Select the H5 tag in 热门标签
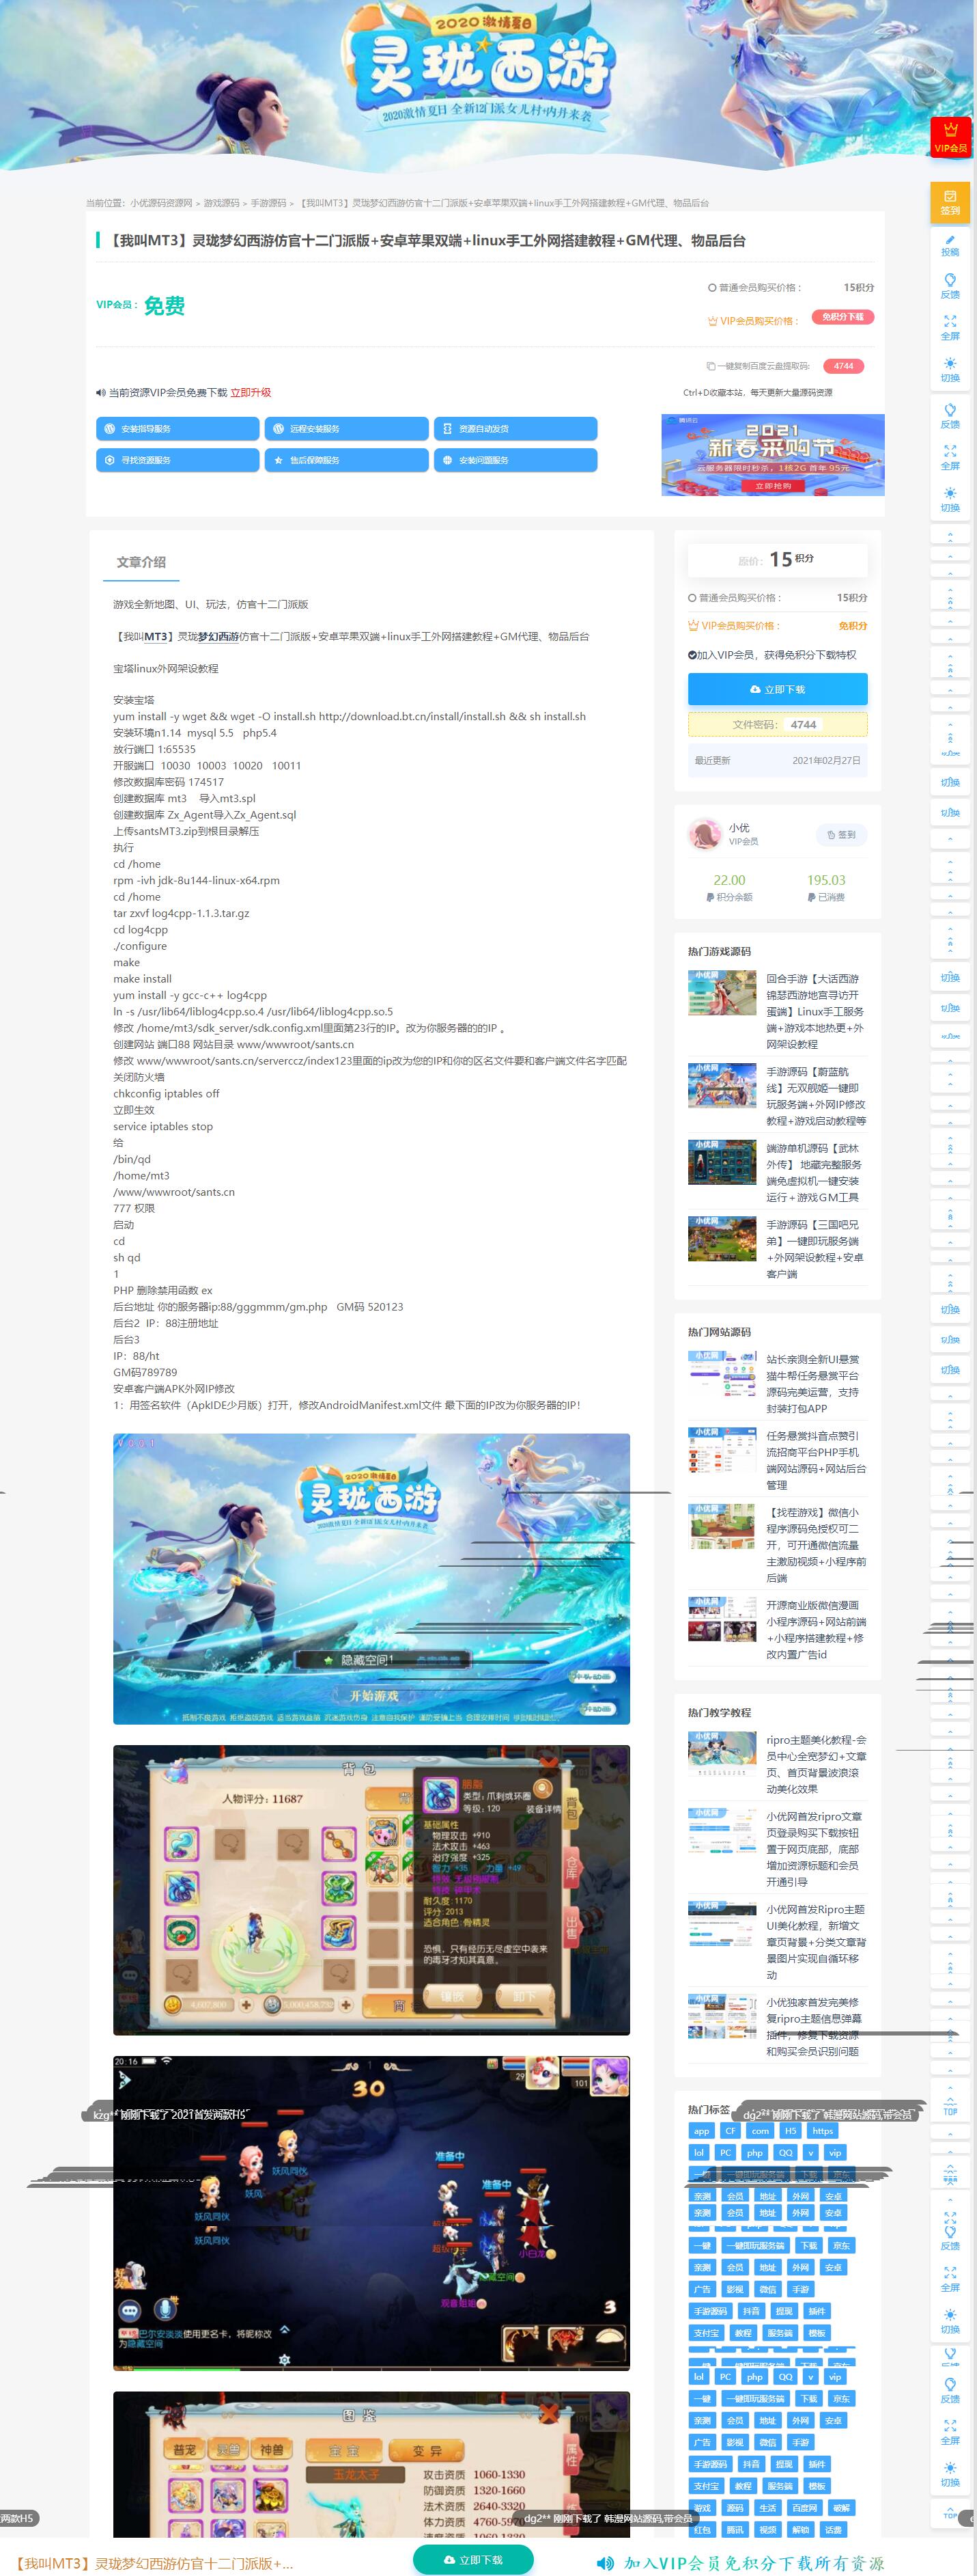Viewport: 977px width, 2576px height. point(790,2131)
